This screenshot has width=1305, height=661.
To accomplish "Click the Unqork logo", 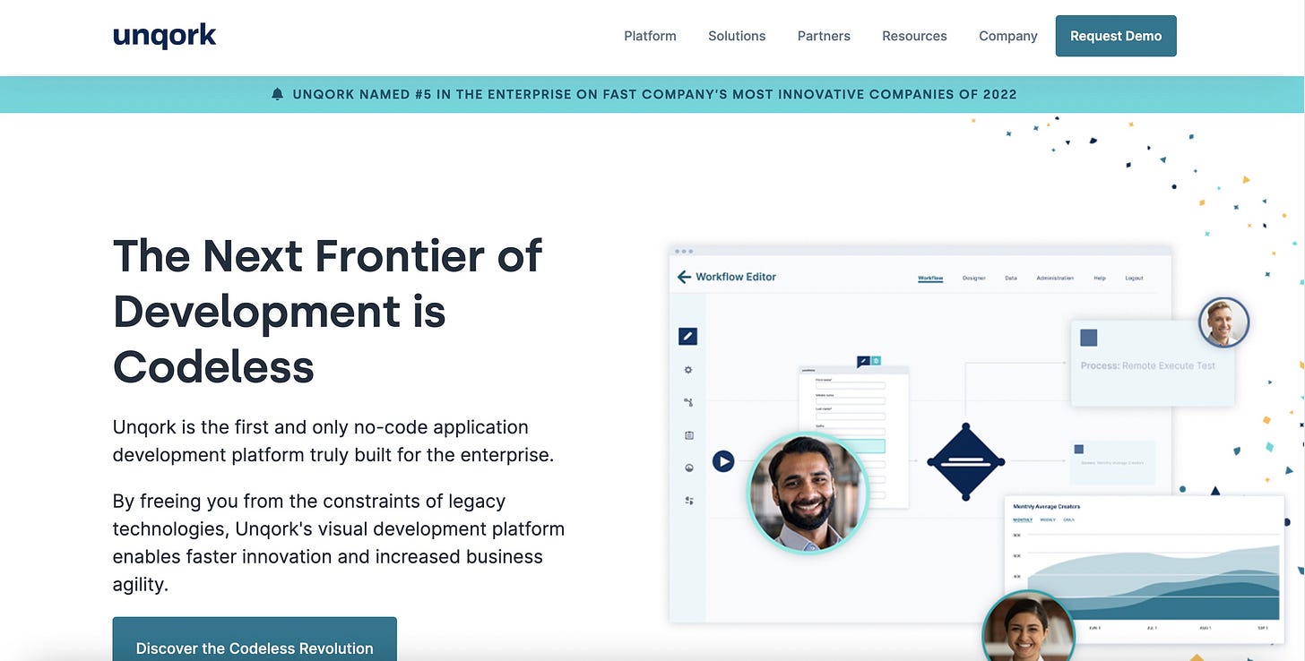I will pyautogui.click(x=165, y=36).
